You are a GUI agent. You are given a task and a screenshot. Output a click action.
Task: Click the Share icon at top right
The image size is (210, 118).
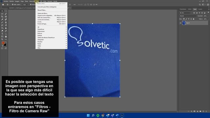[x=208, y=5]
